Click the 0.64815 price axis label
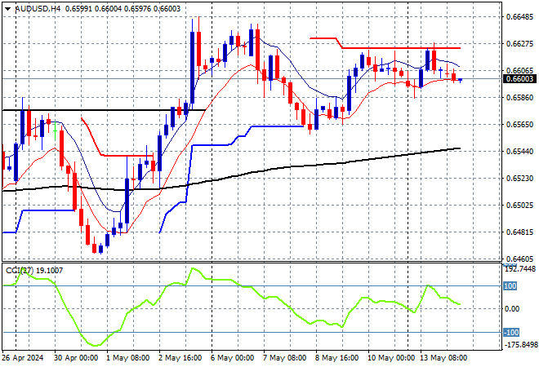Viewport: 539px width, 367px height. [520, 232]
